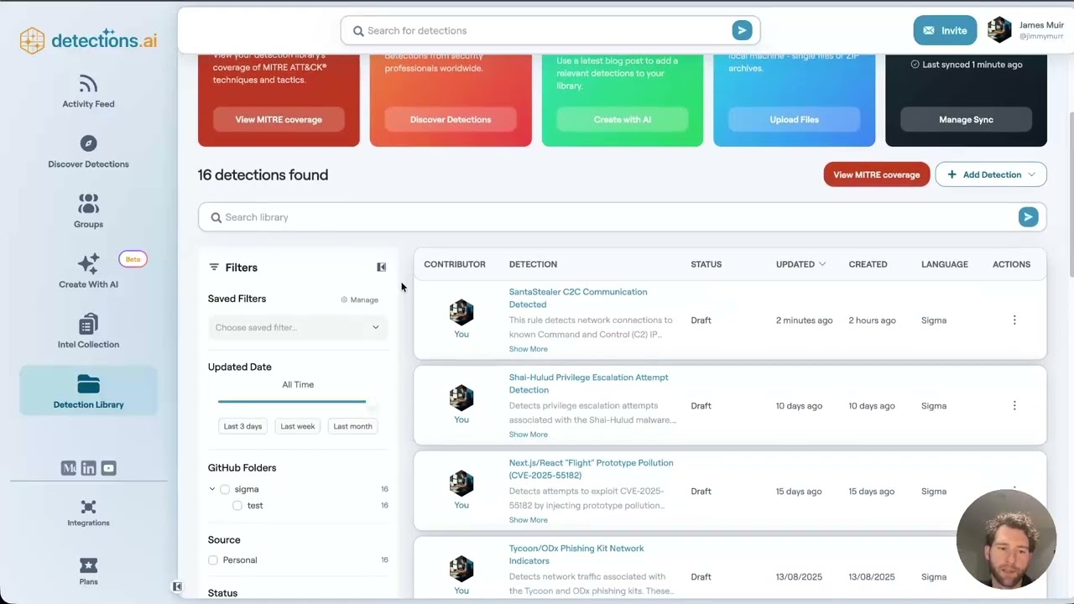Expand Show More on Next.js/React detection
The height and width of the screenshot is (604, 1074).
pos(528,520)
